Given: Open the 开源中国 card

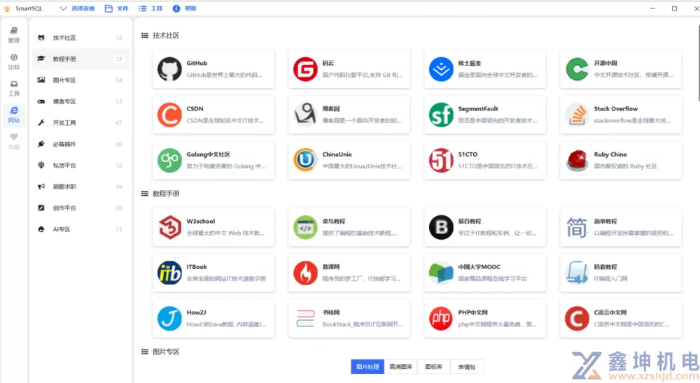Looking at the screenshot, I should pyautogui.click(x=620, y=69).
